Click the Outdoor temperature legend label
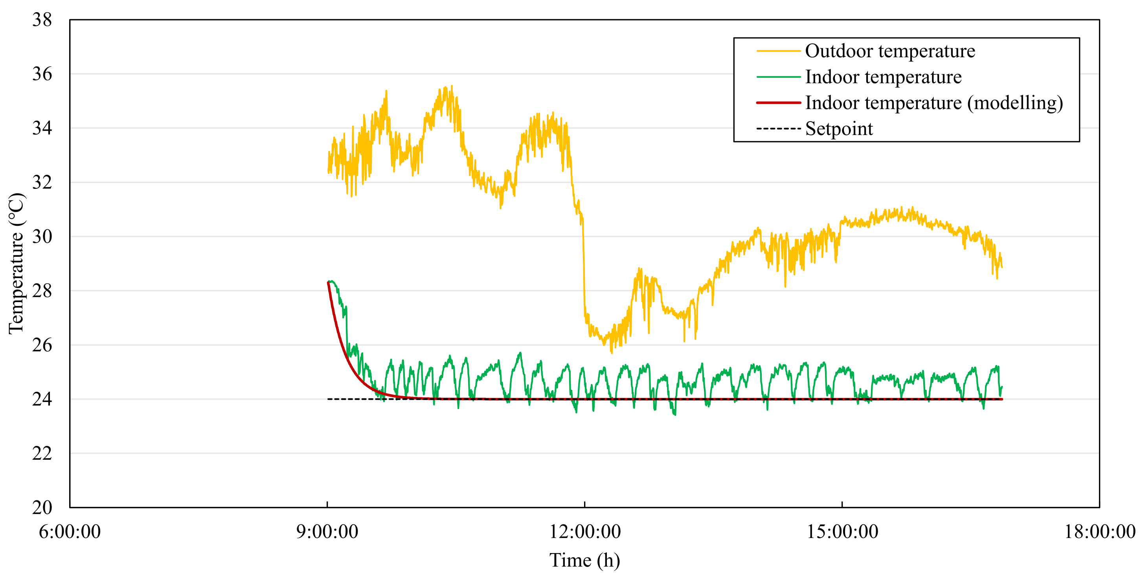The image size is (1143, 579). [x=889, y=51]
